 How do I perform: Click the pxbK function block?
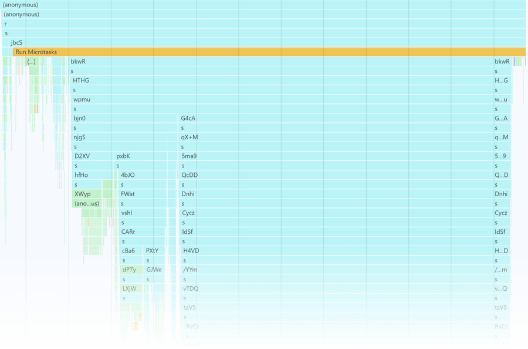[x=140, y=156]
